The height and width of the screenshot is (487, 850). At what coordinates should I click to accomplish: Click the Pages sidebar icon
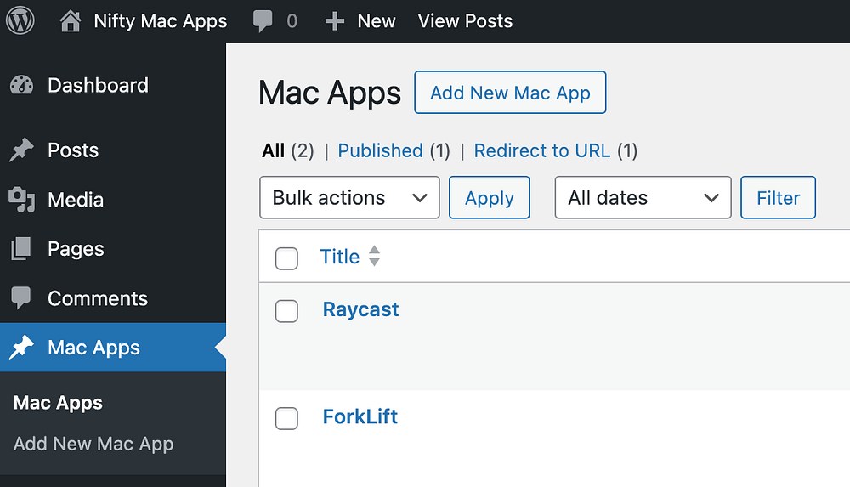21,249
